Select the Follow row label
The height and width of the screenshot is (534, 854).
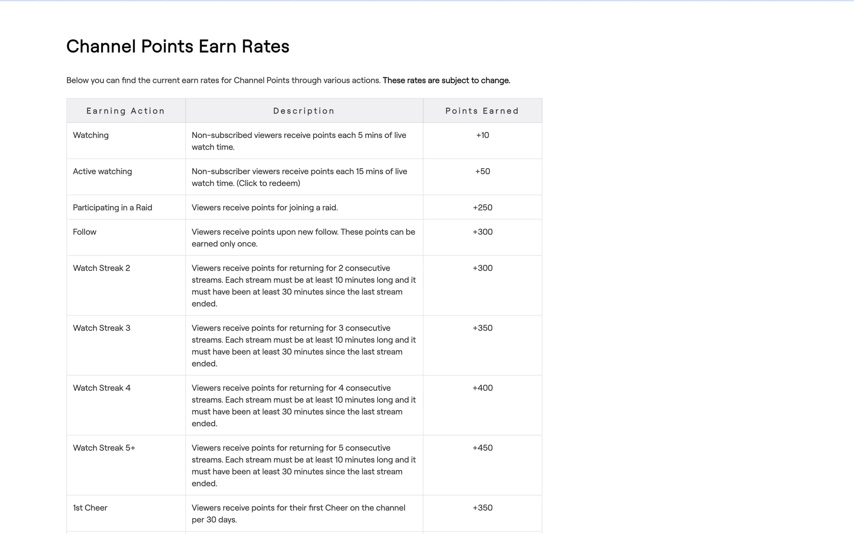pyautogui.click(x=85, y=232)
